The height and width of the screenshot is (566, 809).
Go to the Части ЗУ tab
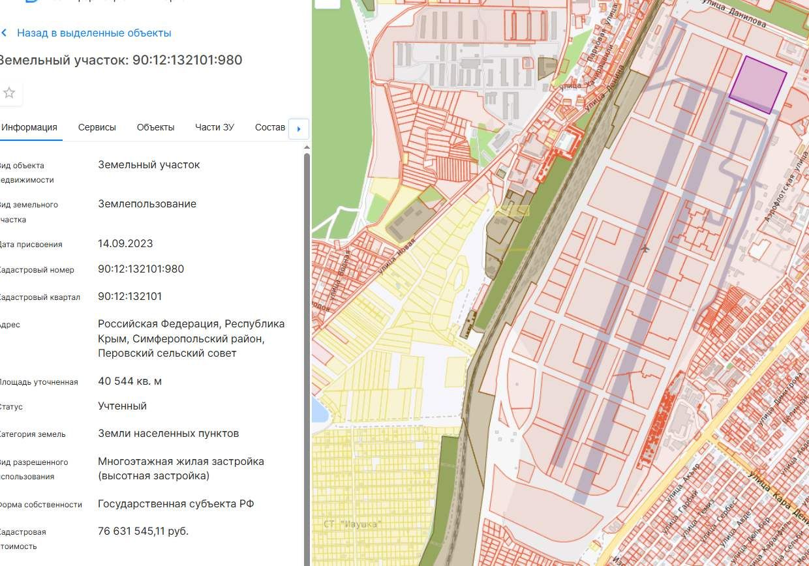tap(214, 127)
